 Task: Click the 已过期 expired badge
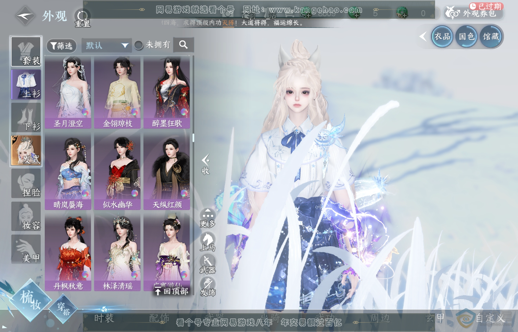(x=486, y=6)
